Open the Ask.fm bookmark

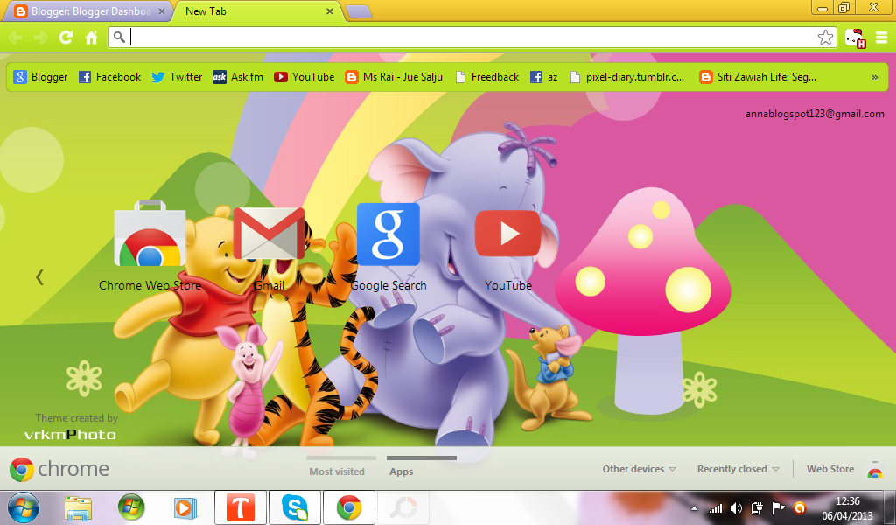[238, 77]
